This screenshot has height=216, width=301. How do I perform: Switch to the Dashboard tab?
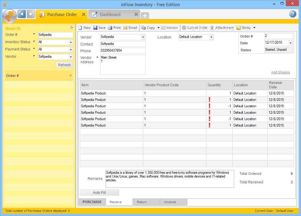coord(114,14)
